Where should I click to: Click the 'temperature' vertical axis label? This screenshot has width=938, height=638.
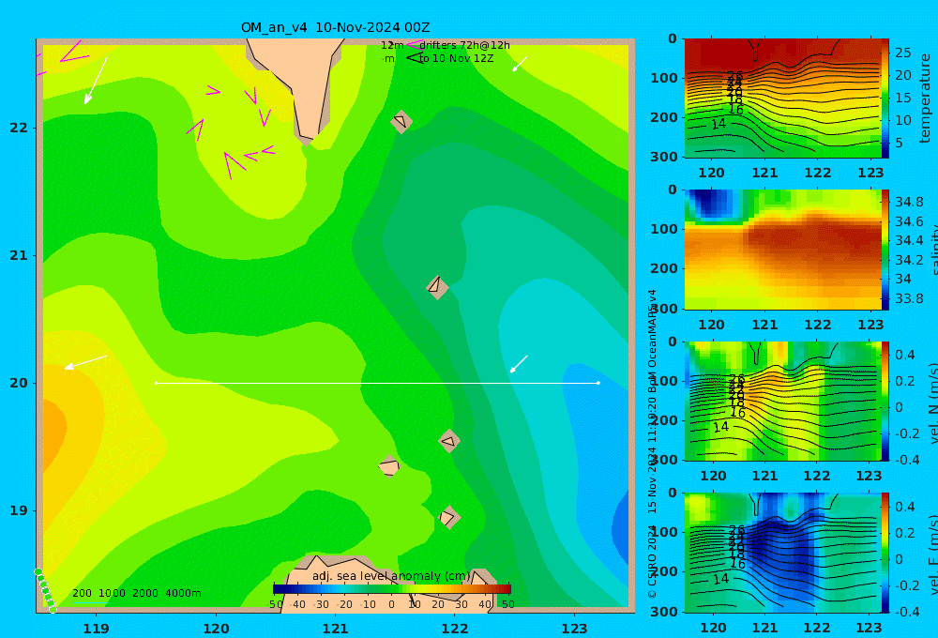pyautogui.click(x=925, y=99)
